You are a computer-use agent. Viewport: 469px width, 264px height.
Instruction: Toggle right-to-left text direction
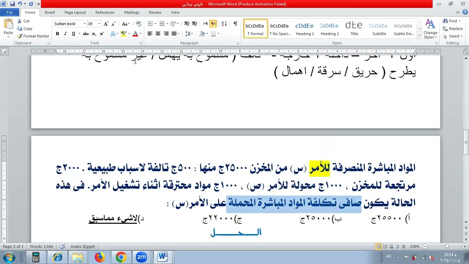pyautogui.click(x=213, y=24)
